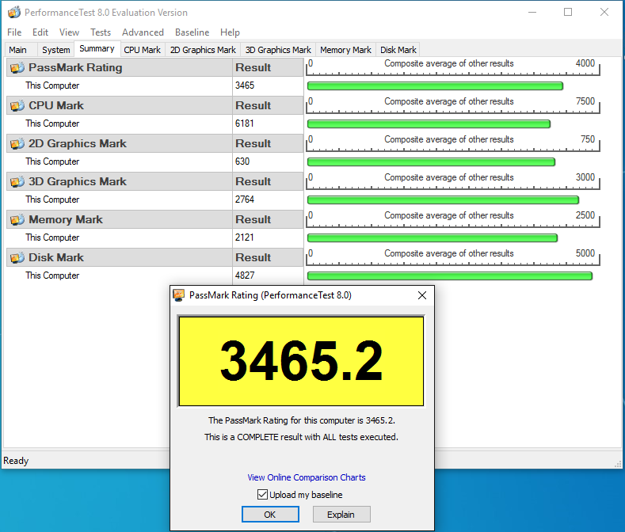Click the CPU Mark green result bar
Screen dimensions: 625x532
429,124
